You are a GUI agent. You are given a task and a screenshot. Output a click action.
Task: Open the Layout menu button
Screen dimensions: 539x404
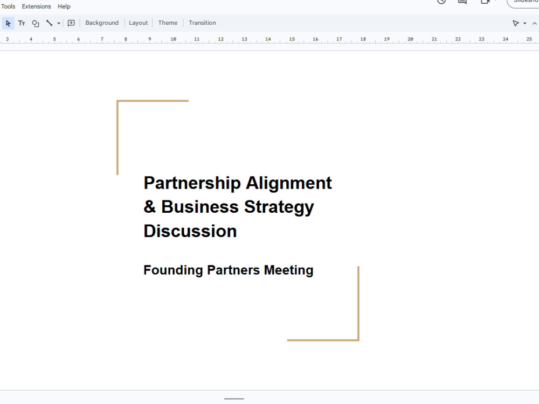138,23
